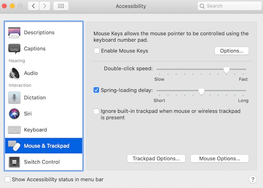Select Switch Control label in sidebar
This screenshot has width=263, height=188.
(42, 162)
